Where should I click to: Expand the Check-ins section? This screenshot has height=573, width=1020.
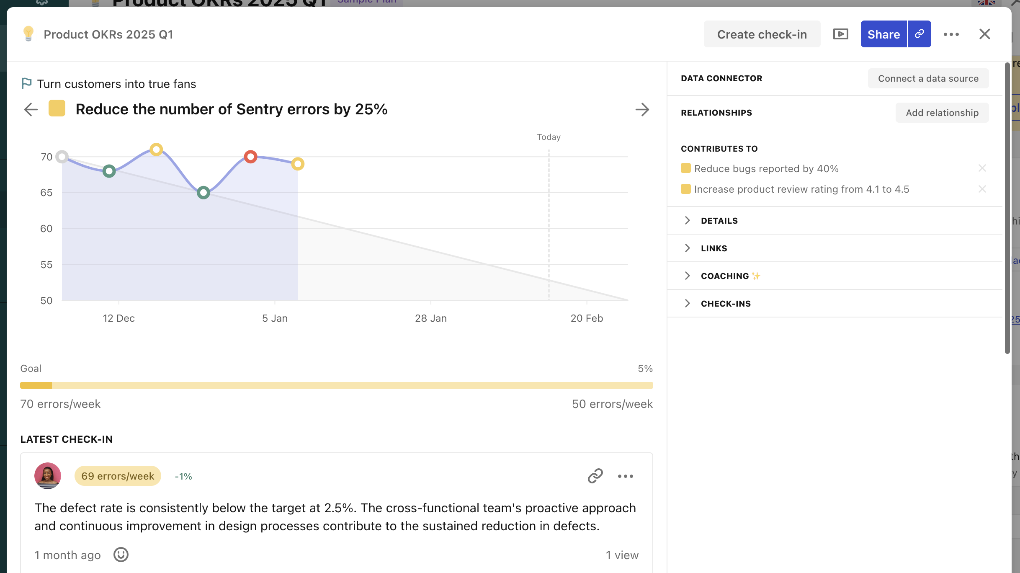[x=725, y=304]
